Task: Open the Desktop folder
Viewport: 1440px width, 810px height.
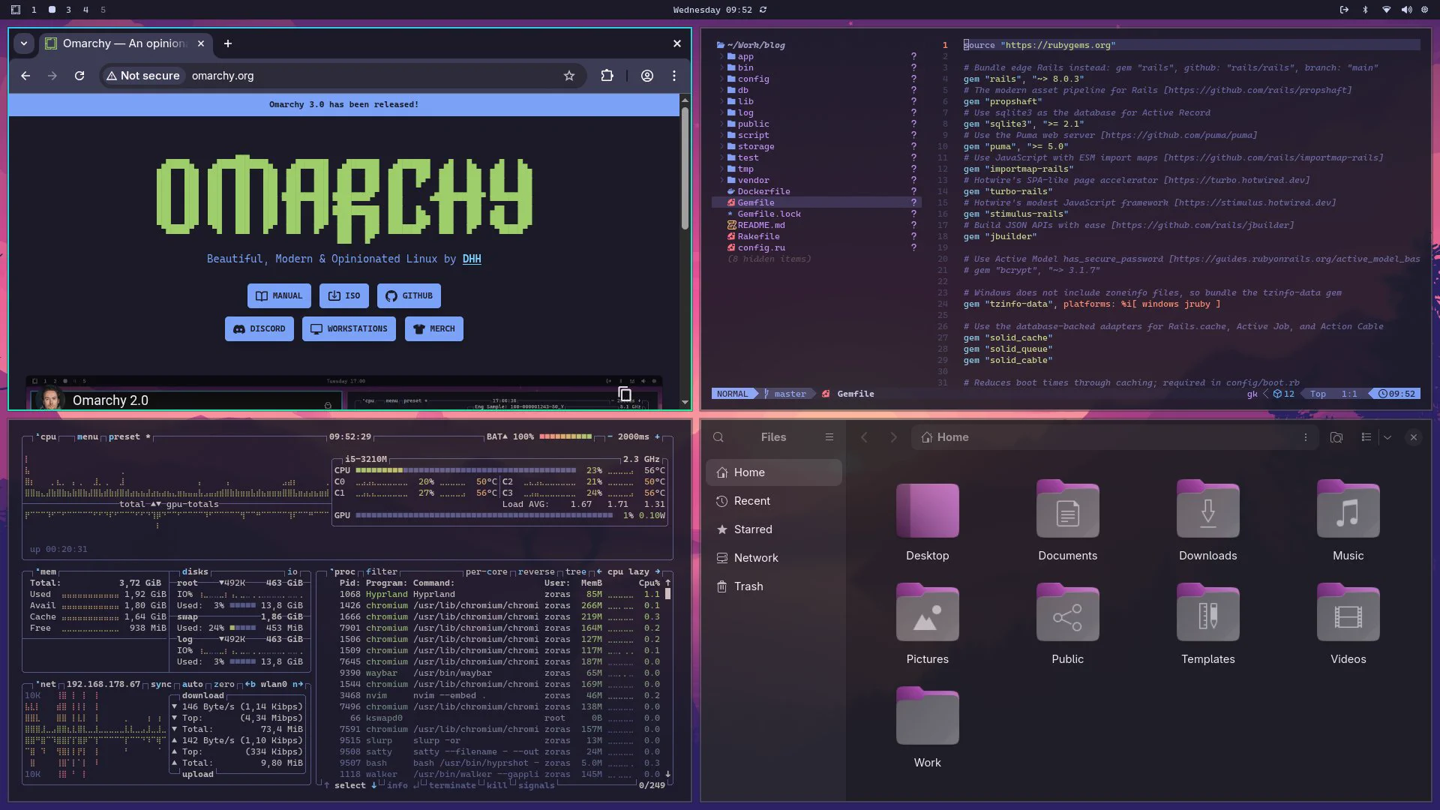Action: click(x=928, y=520)
